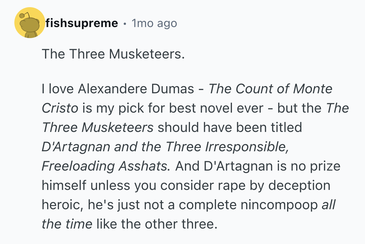Open fishsupreme's Snoo avatar icon

click(x=30, y=23)
